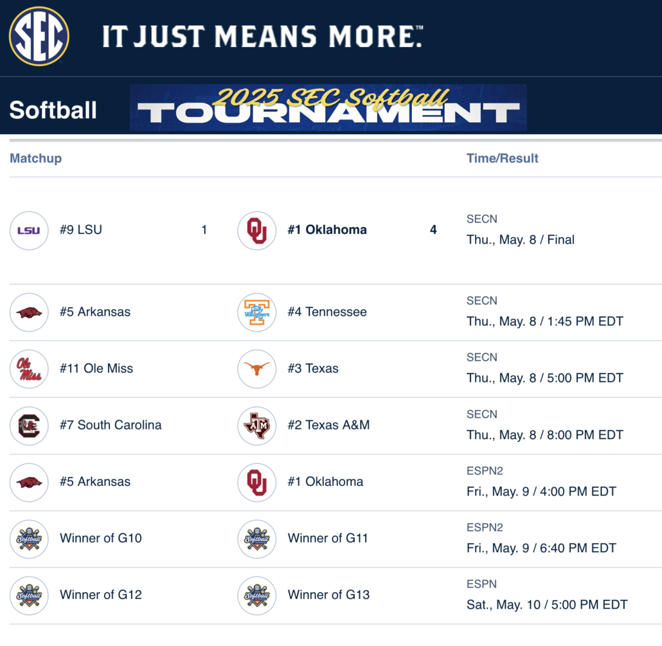Click the #3 Texas team name

coord(313,368)
